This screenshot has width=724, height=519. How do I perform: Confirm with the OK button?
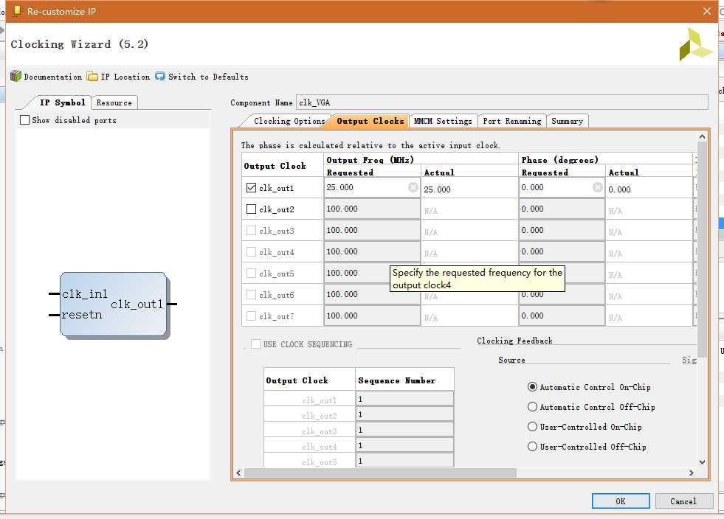pyautogui.click(x=621, y=501)
